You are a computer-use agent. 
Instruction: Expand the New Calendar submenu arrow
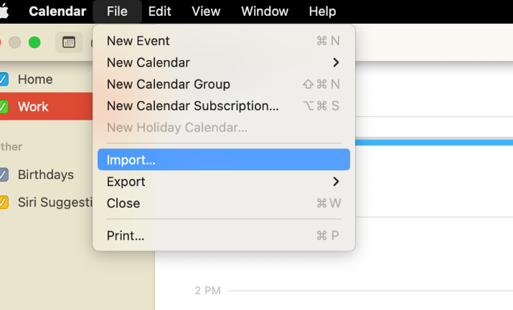tap(336, 62)
